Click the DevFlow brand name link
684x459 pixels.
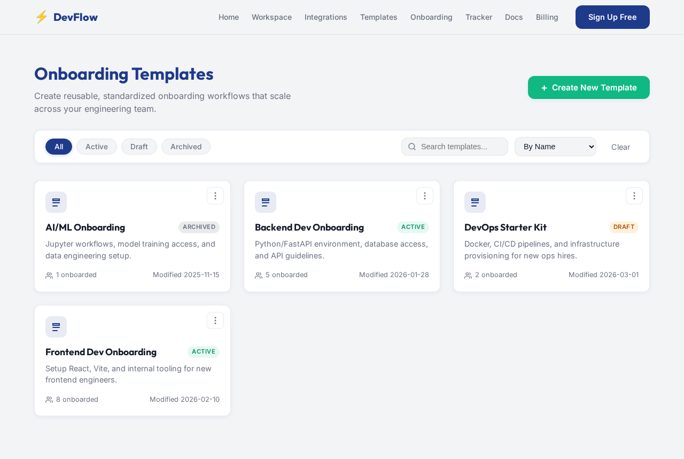click(x=75, y=17)
